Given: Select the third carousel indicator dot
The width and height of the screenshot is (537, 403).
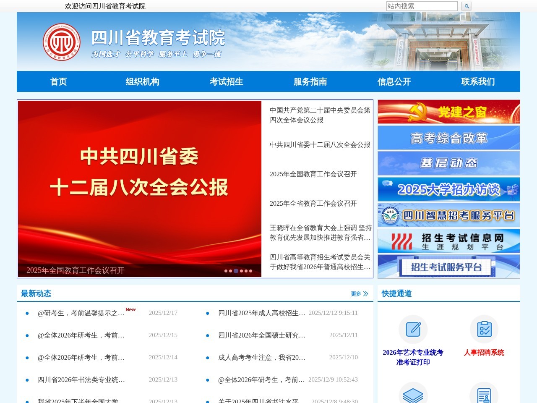Looking at the screenshot, I should 236,271.
